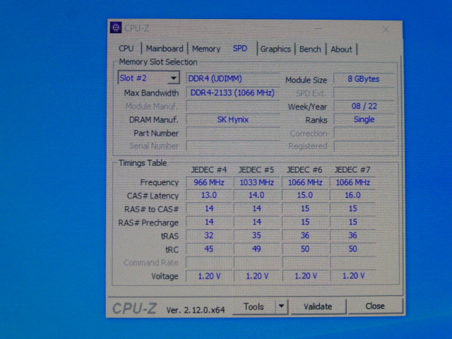Viewport: 452px width, 339px height.
Task: Click the DDR4 (UDIMM) memory type field
Action: [x=232, y=78]
